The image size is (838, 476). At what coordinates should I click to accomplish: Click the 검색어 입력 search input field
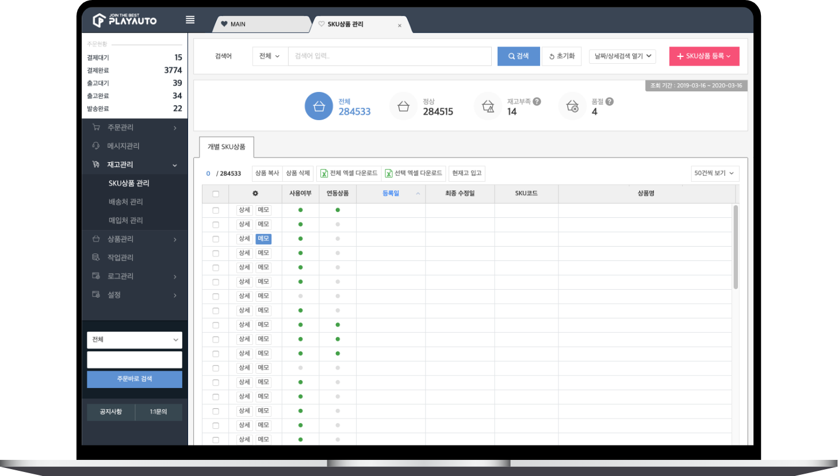click(x=389, y=56)
